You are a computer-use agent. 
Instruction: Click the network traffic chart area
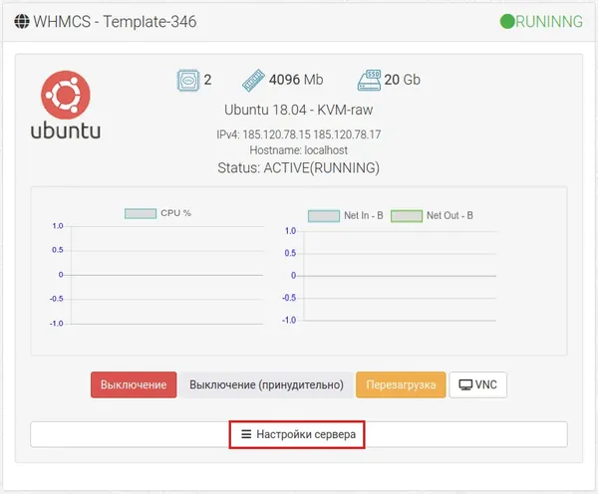pyautogui.click(x=400, y=276)
